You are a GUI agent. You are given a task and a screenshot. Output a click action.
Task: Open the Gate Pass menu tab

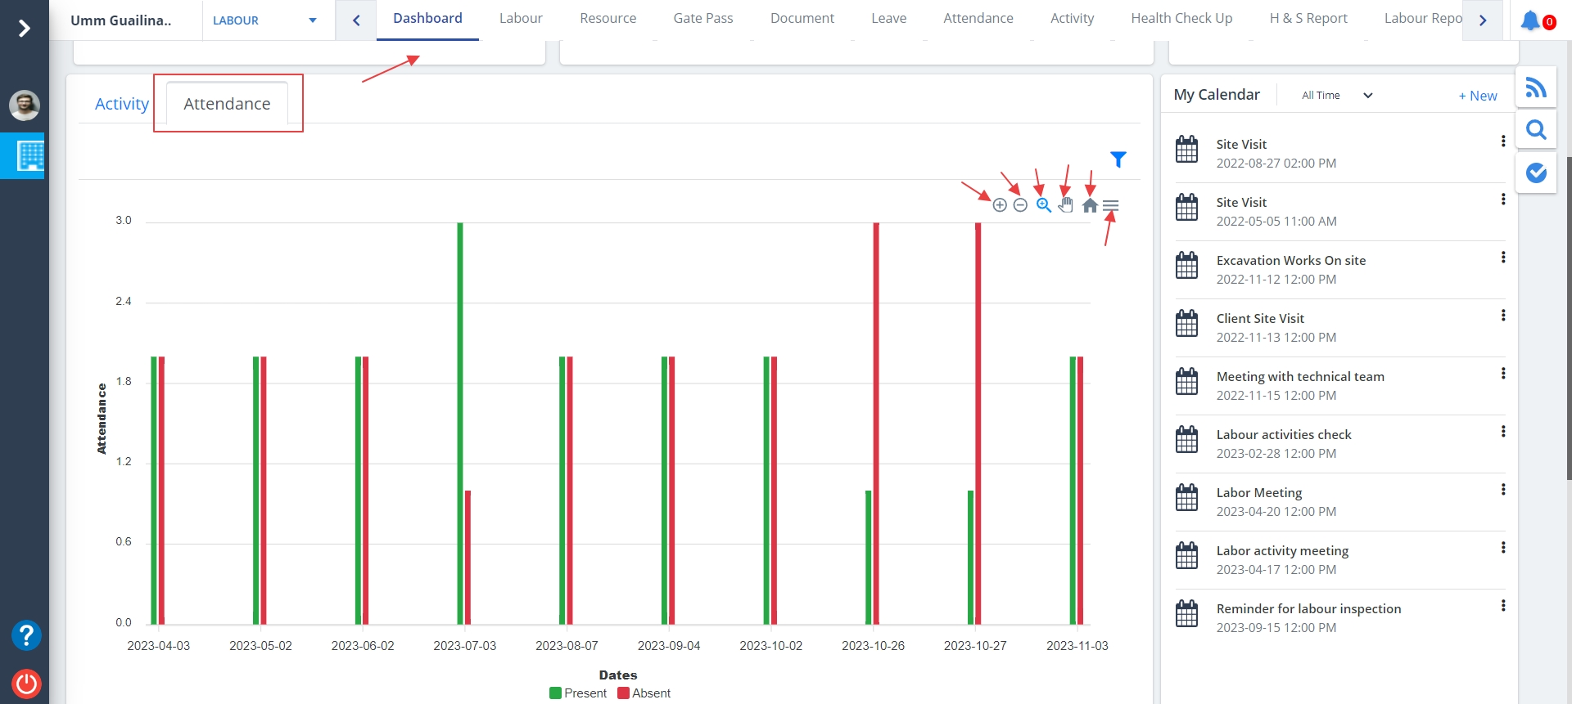pyautogui.click(x=702, y=18)
